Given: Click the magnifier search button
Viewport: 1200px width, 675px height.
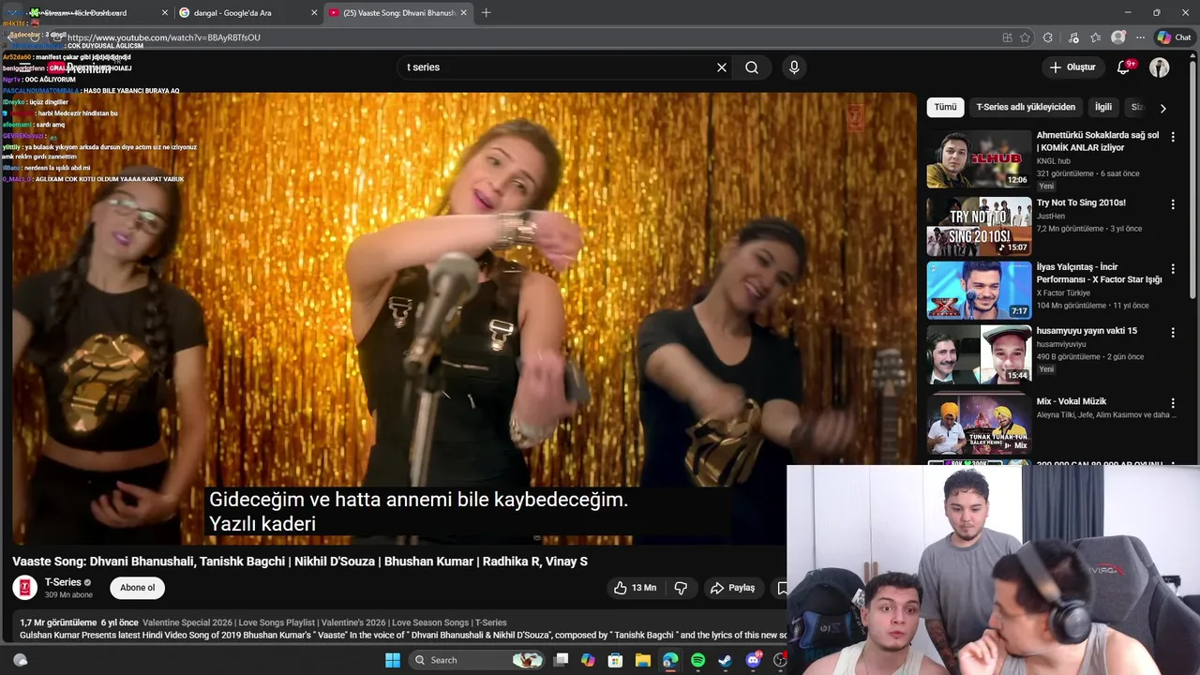Looking at the screenshot, I should [x=752, y=67].
